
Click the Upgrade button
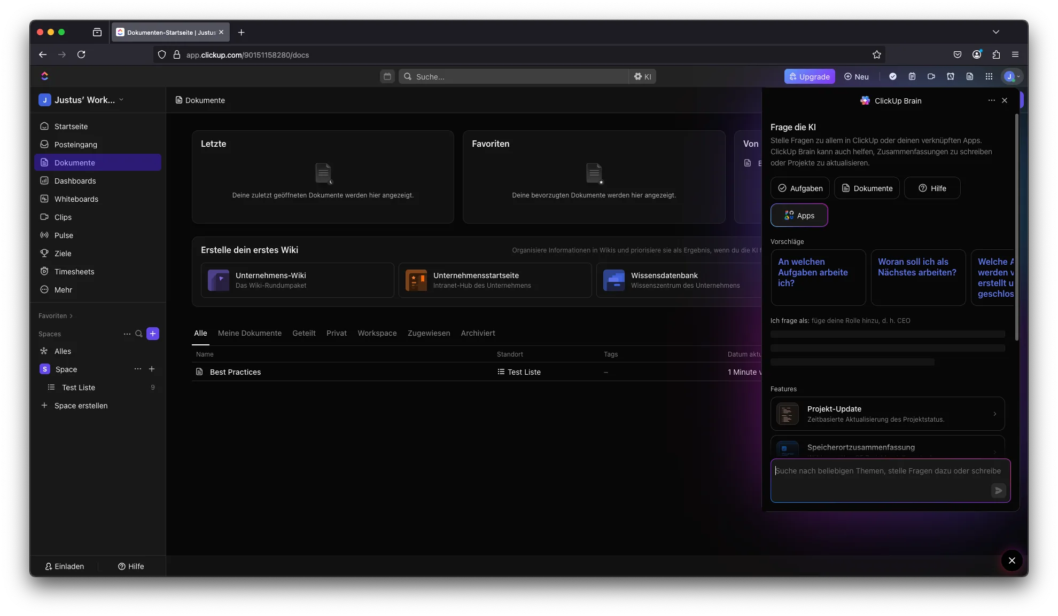coord(810,76)
